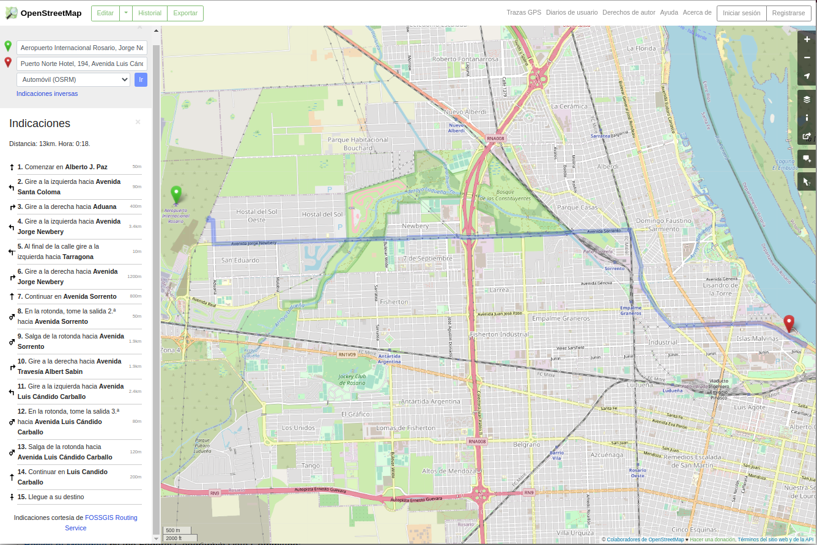Open the Ayuda menu item
The height and width of the screenshot is (545, 817).
(669, 12)
